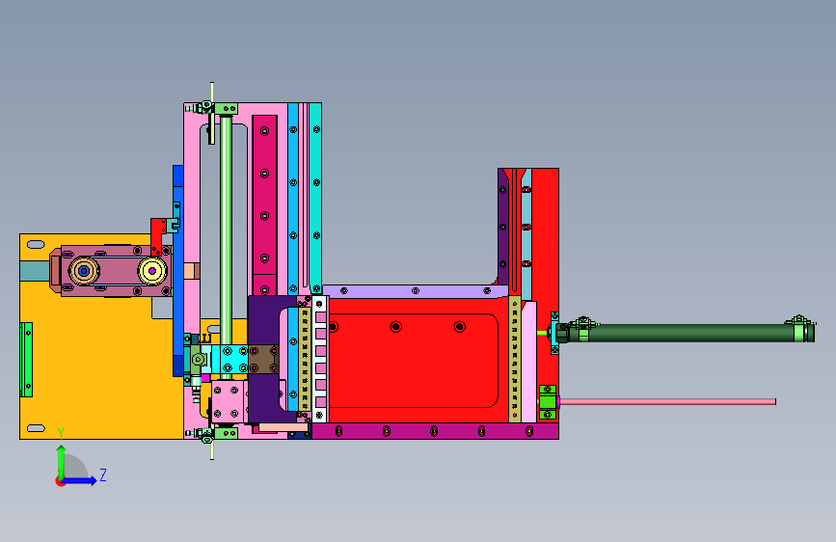Select the royal blue vertical bar left of tower
Viewport: 836px width, 542px height.
tap(178, 270)
